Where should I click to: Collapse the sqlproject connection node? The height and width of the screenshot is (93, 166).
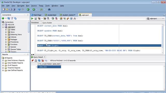pyautogui.click(x=3, y=27)
